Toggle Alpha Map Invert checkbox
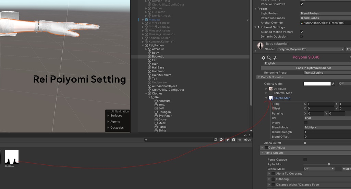The height and width of the screenshot is (189, 351). pyautogui.click(x=306, y=123)
